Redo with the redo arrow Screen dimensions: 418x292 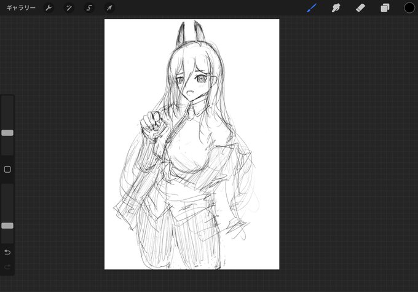7,267
